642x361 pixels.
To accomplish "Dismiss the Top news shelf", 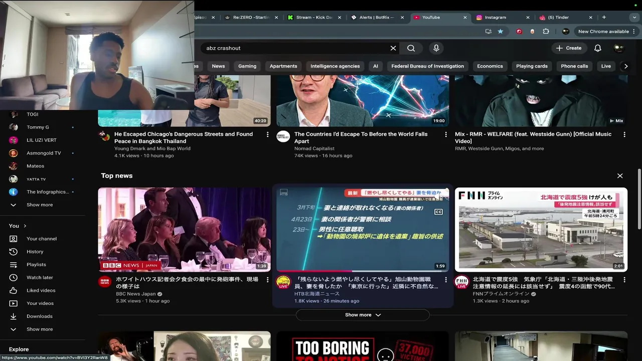I will pyautogui.click(x=620, y=176).
